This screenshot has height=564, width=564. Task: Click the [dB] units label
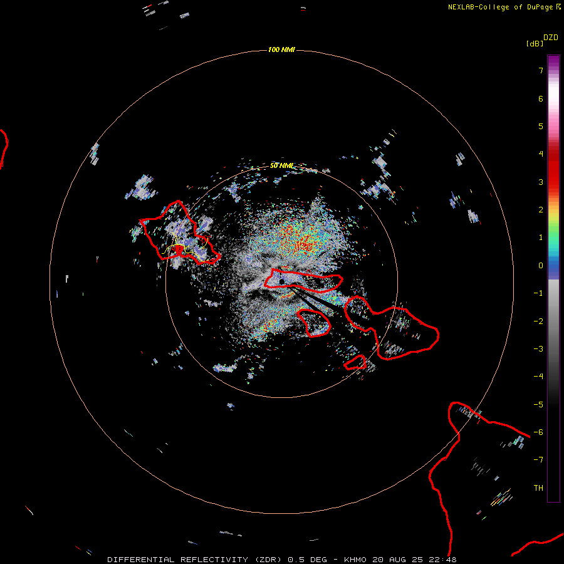pos(535,43)
